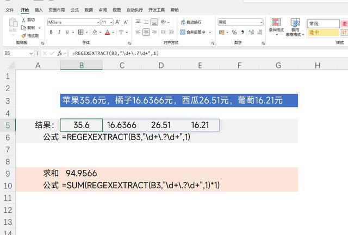Image resolution: width=348 pixels, height=235 pixels.
Task: Open the fill color dropdown arrow
Action: tap(101, 33)
